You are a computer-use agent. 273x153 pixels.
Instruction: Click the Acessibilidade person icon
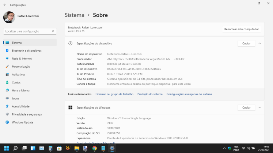(7, 106)
